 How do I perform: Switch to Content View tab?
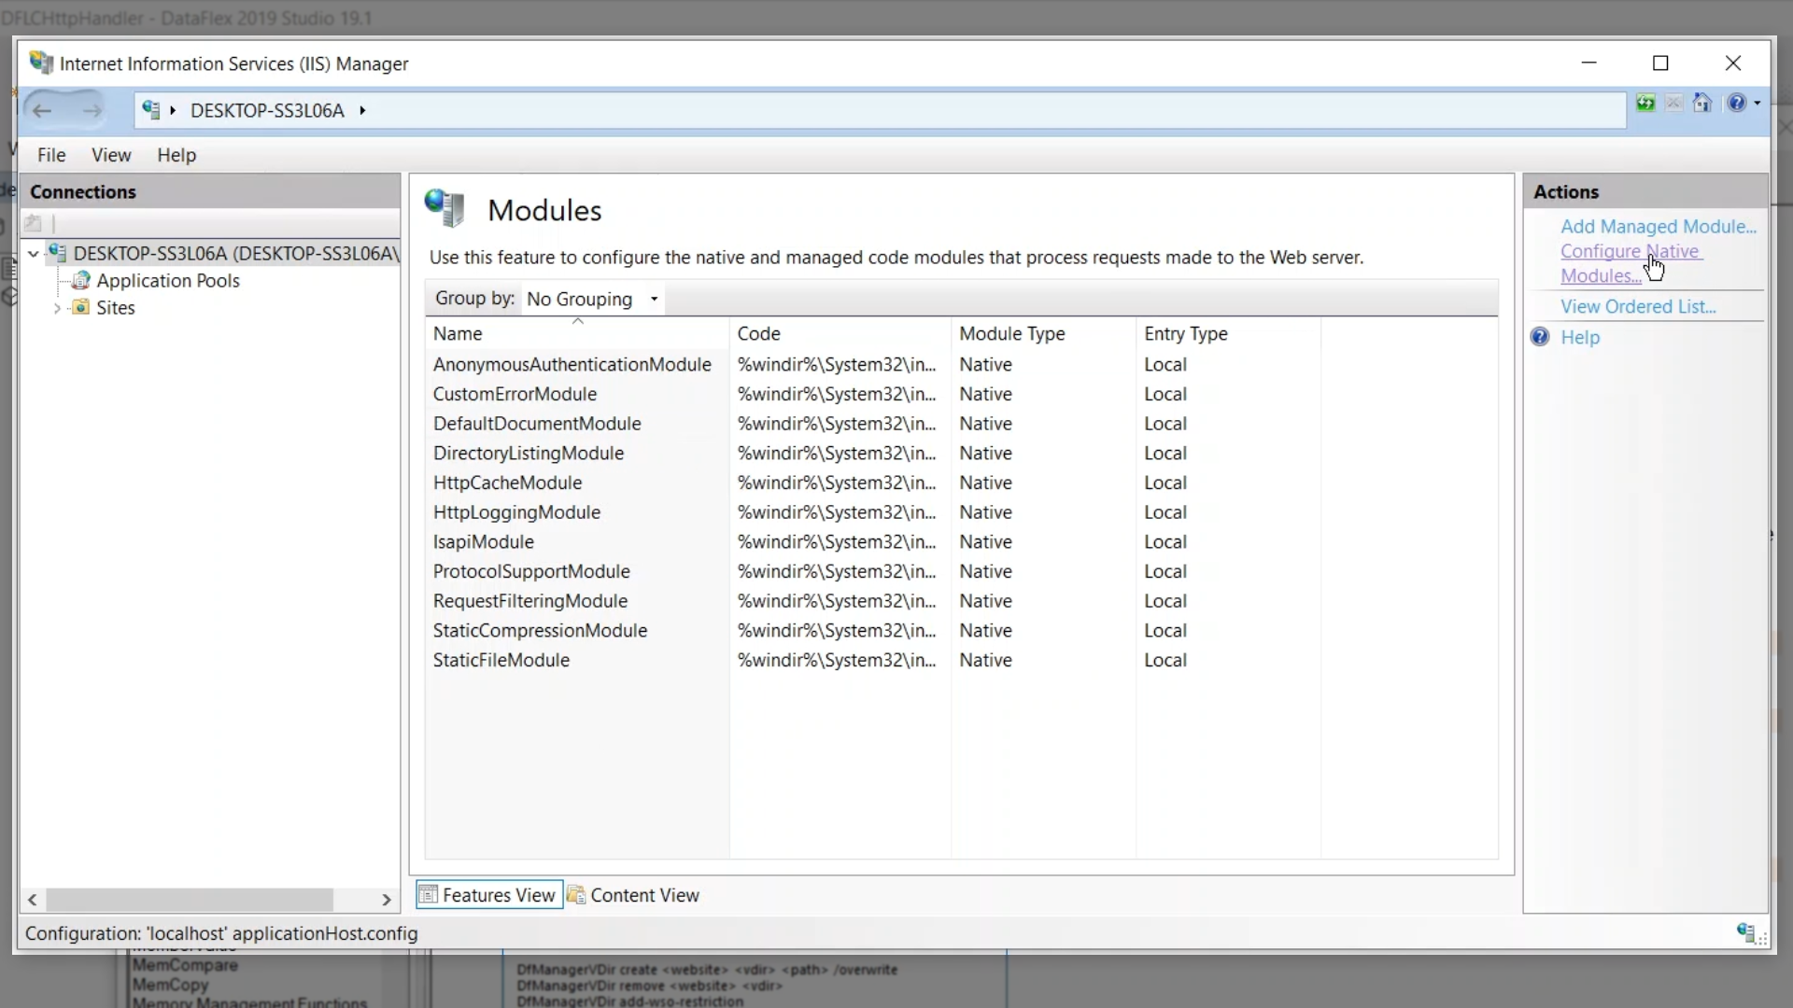634,895
